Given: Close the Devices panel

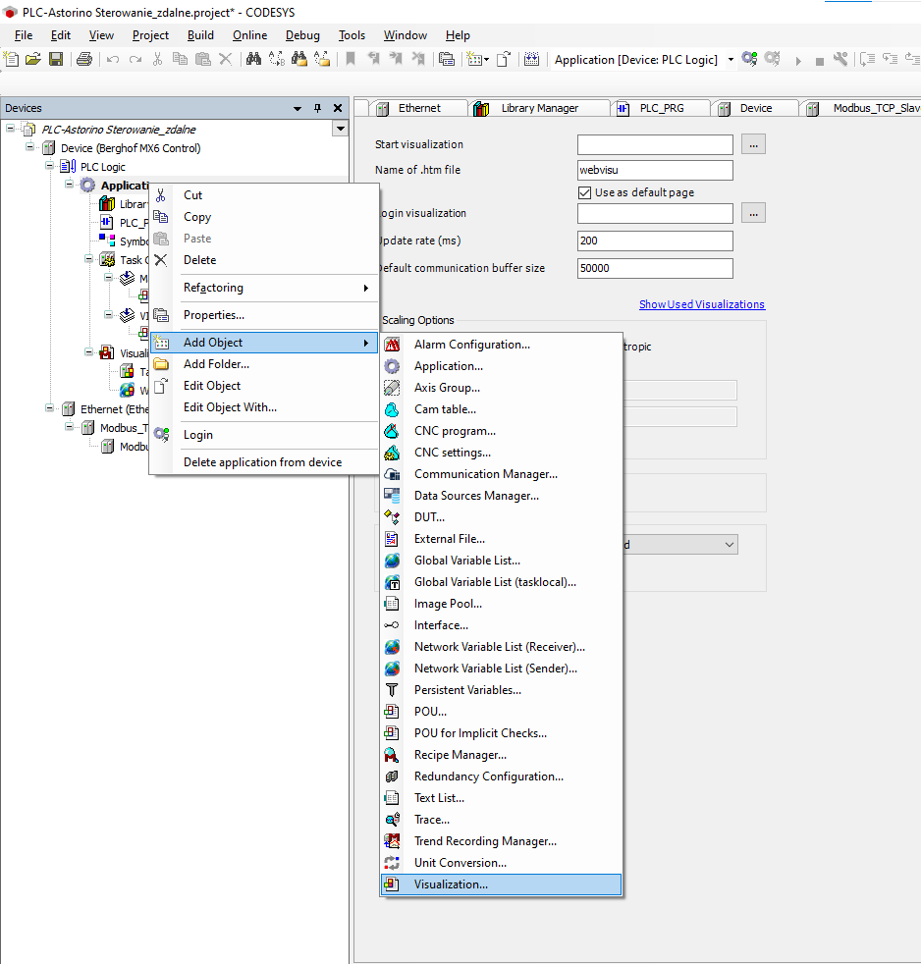Looking at the screenshot, I should (338, 108).
